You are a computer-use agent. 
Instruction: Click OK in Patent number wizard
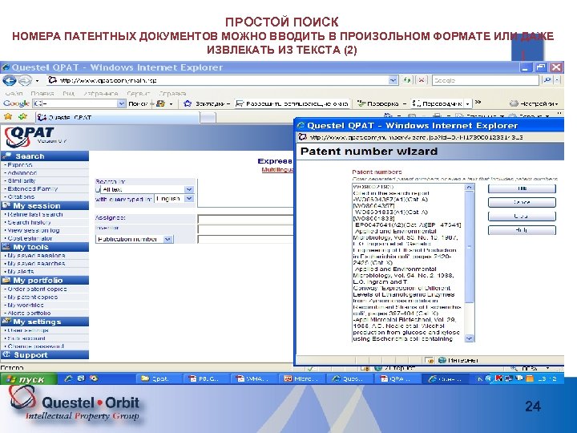[522, 188]
